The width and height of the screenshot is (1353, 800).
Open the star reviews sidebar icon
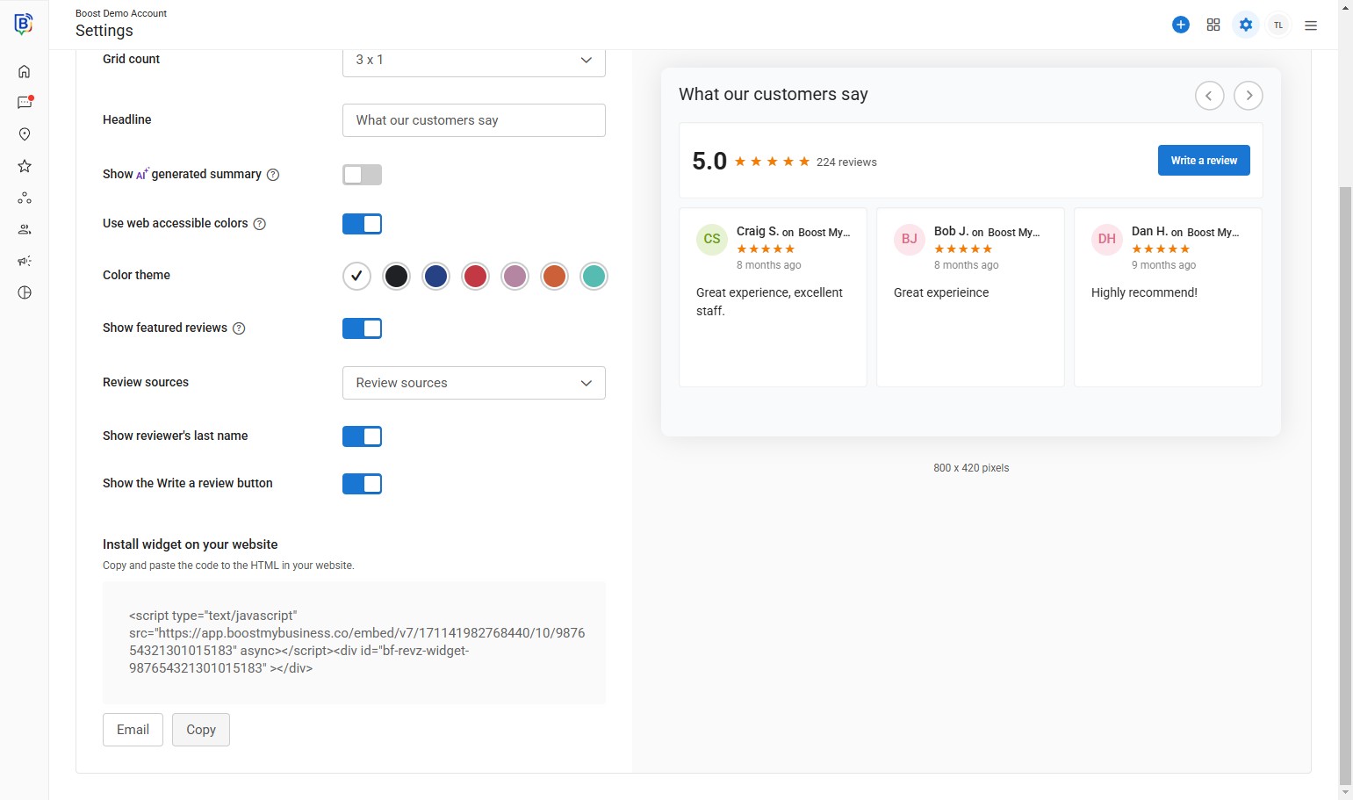point(25,166)
